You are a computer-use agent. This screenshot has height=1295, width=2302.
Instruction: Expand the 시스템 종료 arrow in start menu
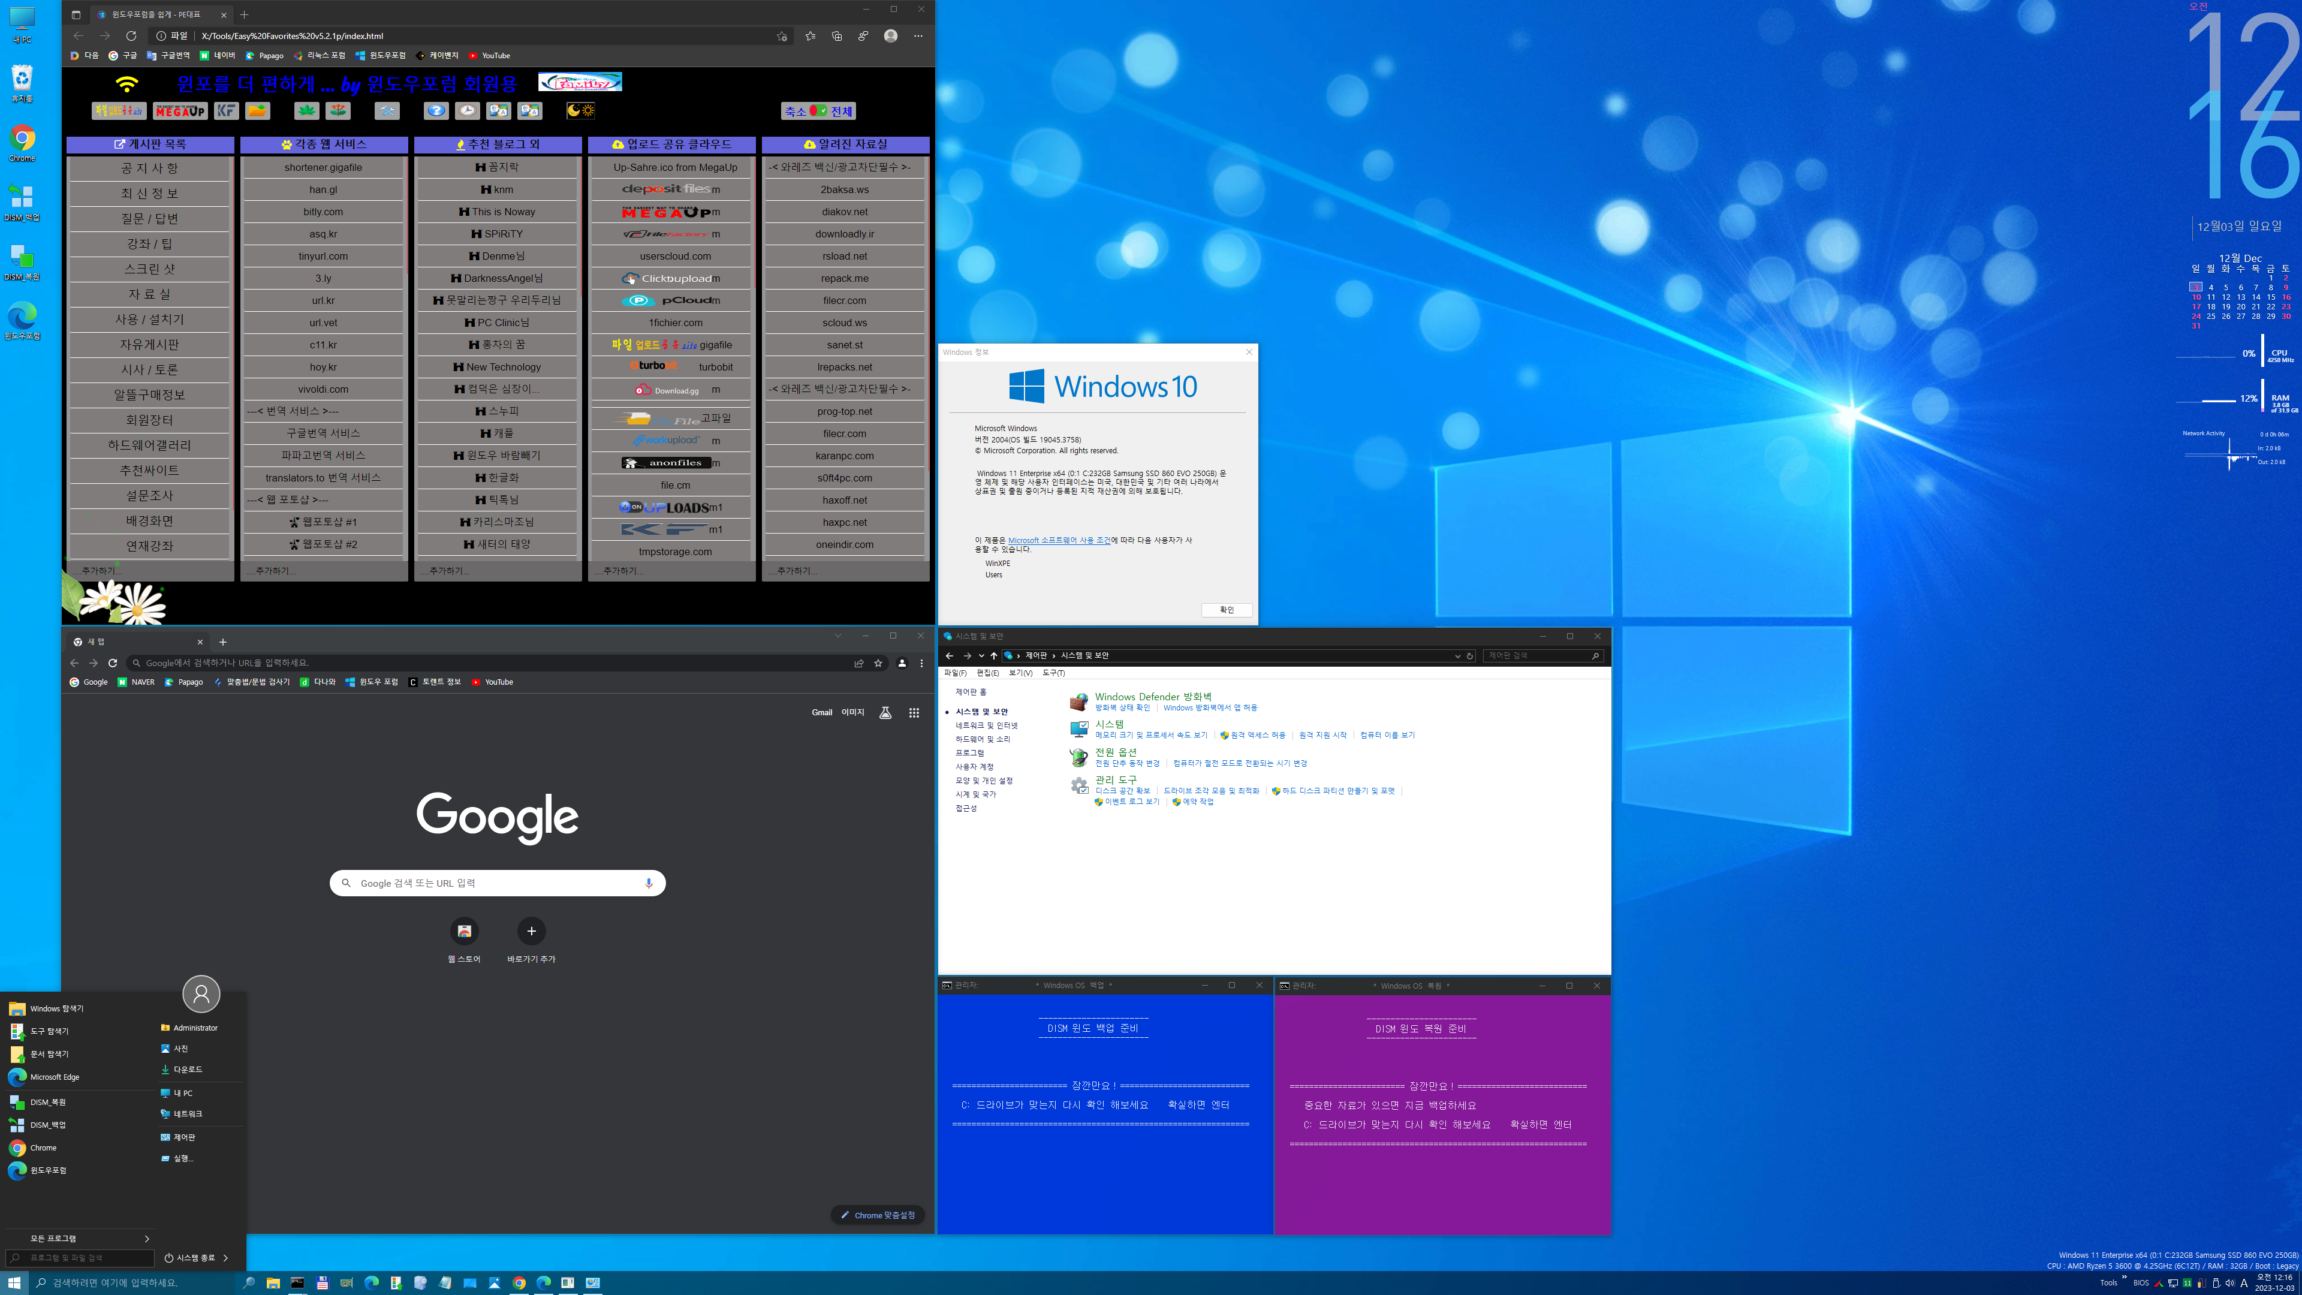tap(225, 1258)
